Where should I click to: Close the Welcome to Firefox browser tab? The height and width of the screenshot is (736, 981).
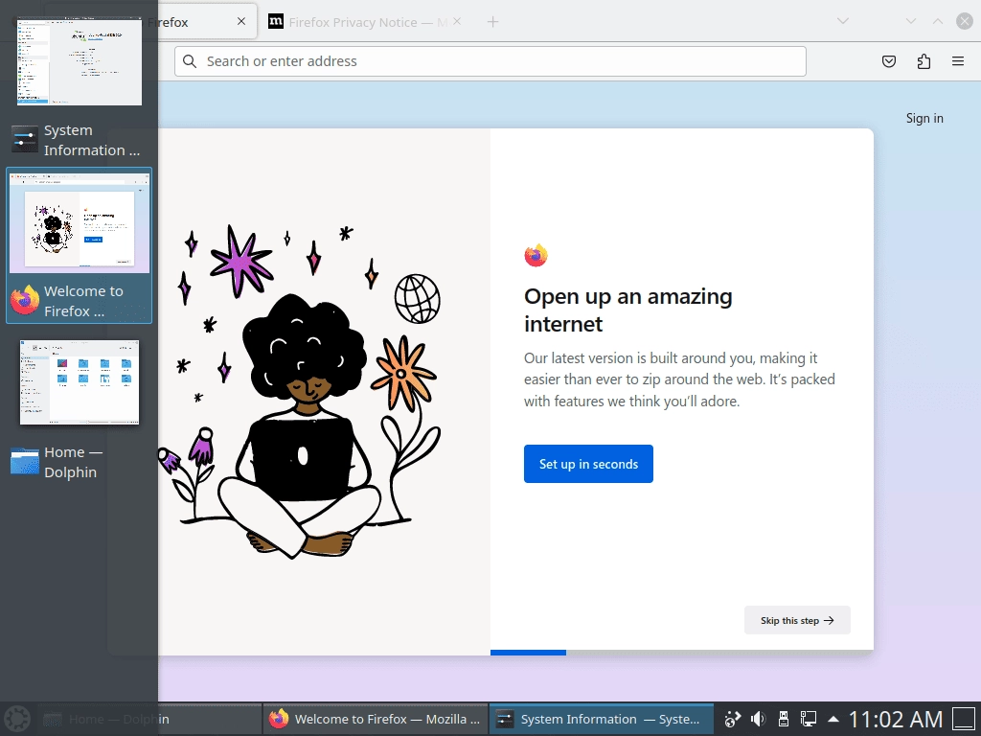241,21
